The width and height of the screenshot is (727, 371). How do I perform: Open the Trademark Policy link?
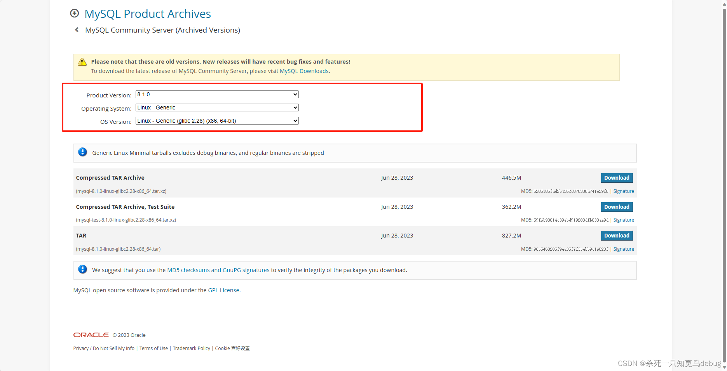coord(192,348)
